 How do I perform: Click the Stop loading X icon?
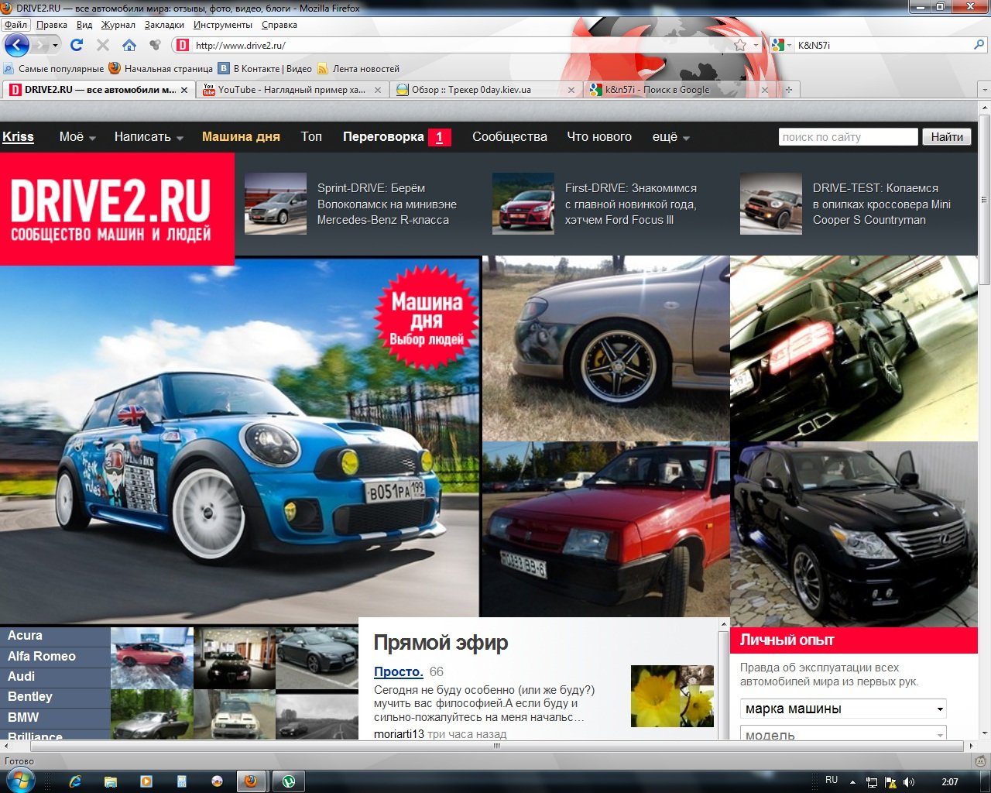coord(102,45)
